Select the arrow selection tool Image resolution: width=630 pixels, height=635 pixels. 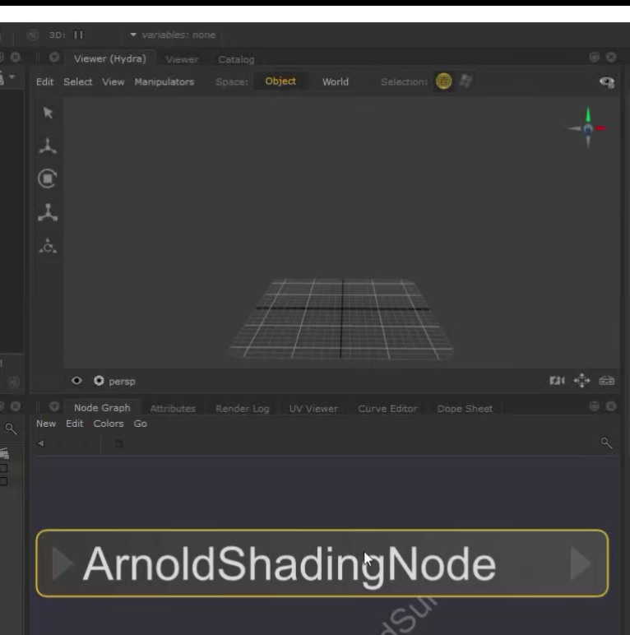[48, 113]
